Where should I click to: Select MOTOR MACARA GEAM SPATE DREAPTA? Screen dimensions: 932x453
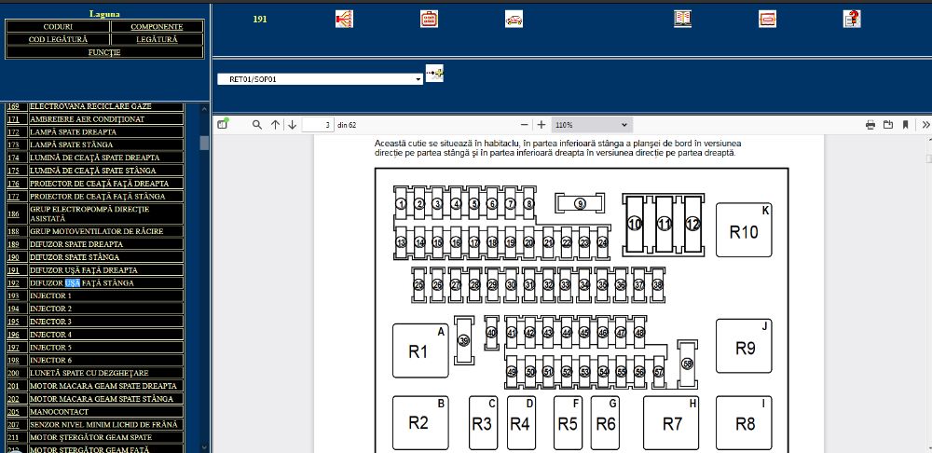click(x=106, y=386)
